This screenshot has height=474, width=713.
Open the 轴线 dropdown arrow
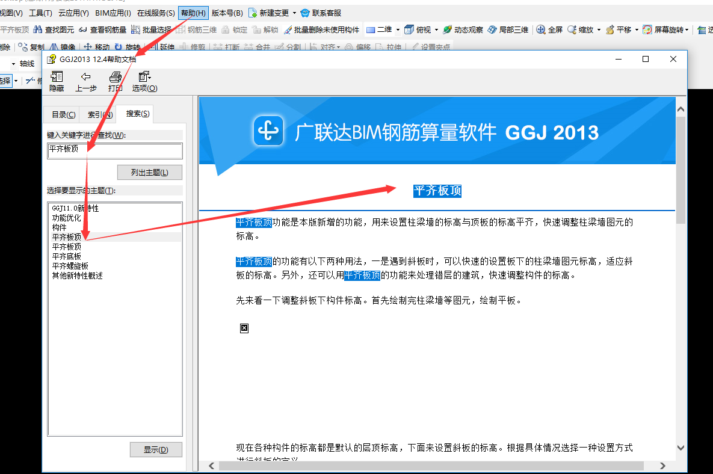[x=13, y=64]
